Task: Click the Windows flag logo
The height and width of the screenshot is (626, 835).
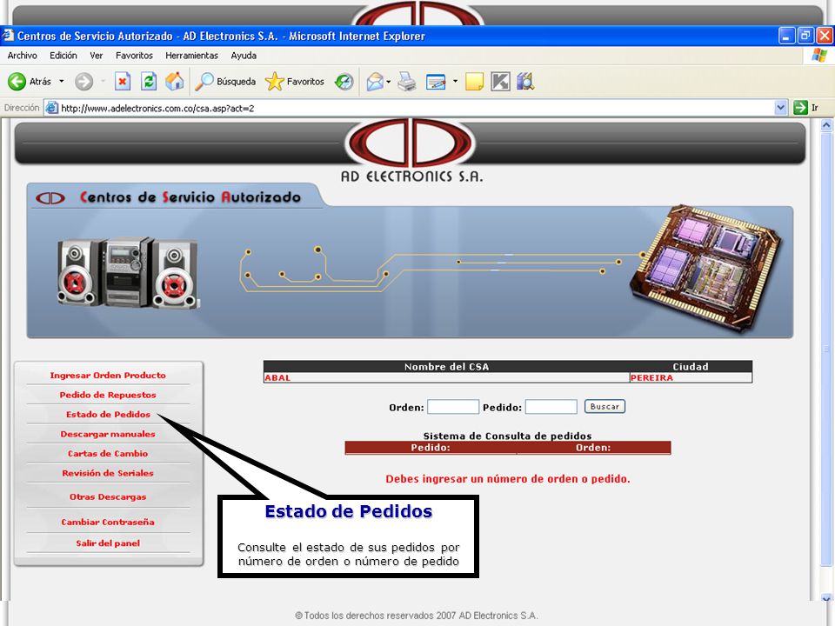Action: click(x=819, y=56)
